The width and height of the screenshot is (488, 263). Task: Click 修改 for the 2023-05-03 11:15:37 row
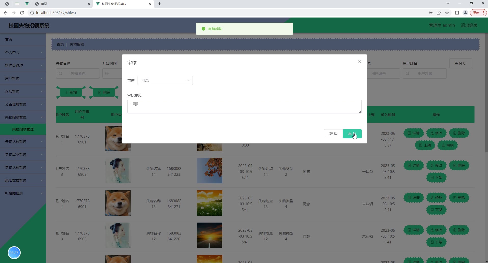[x=436, y=133]
